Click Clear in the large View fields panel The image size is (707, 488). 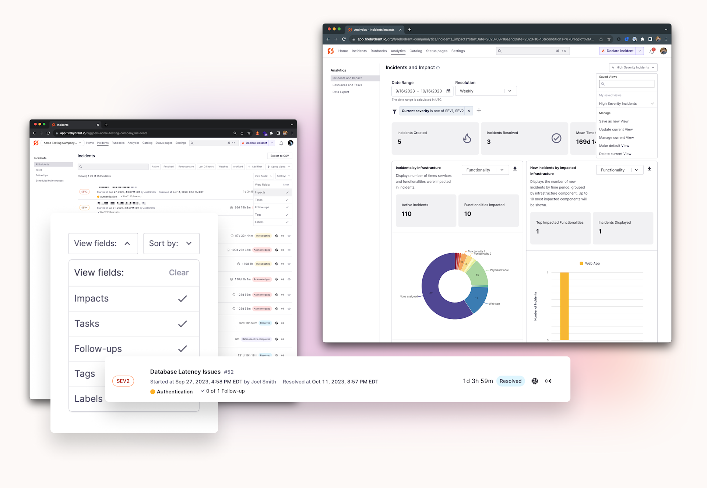(179, 273)
